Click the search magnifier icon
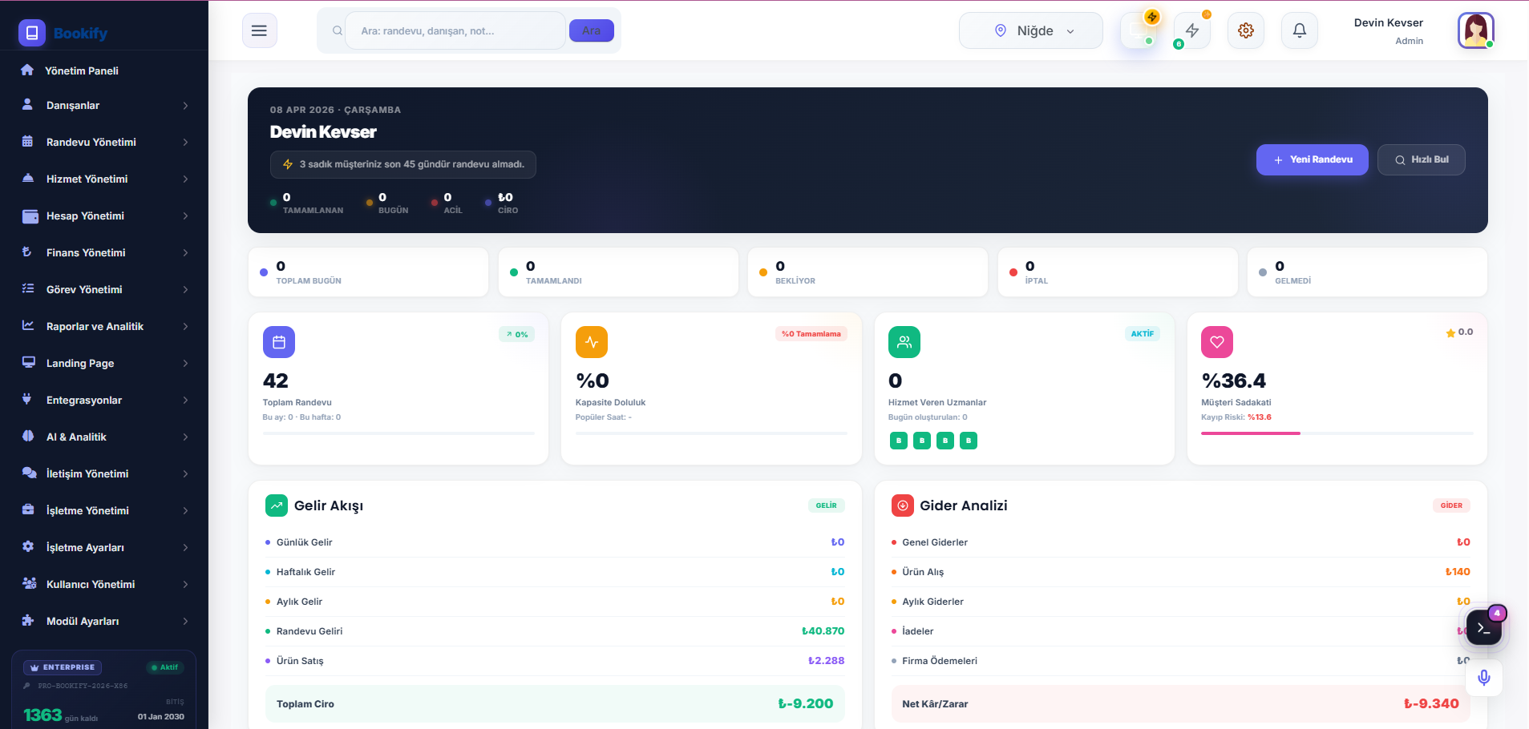This screenshot has height=729, width=1529. coord(338,31)
